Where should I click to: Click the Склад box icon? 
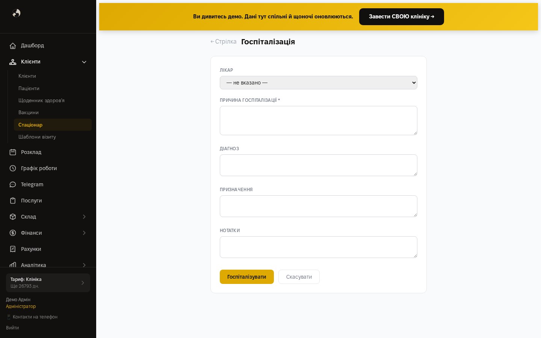[x=13, y=217]
